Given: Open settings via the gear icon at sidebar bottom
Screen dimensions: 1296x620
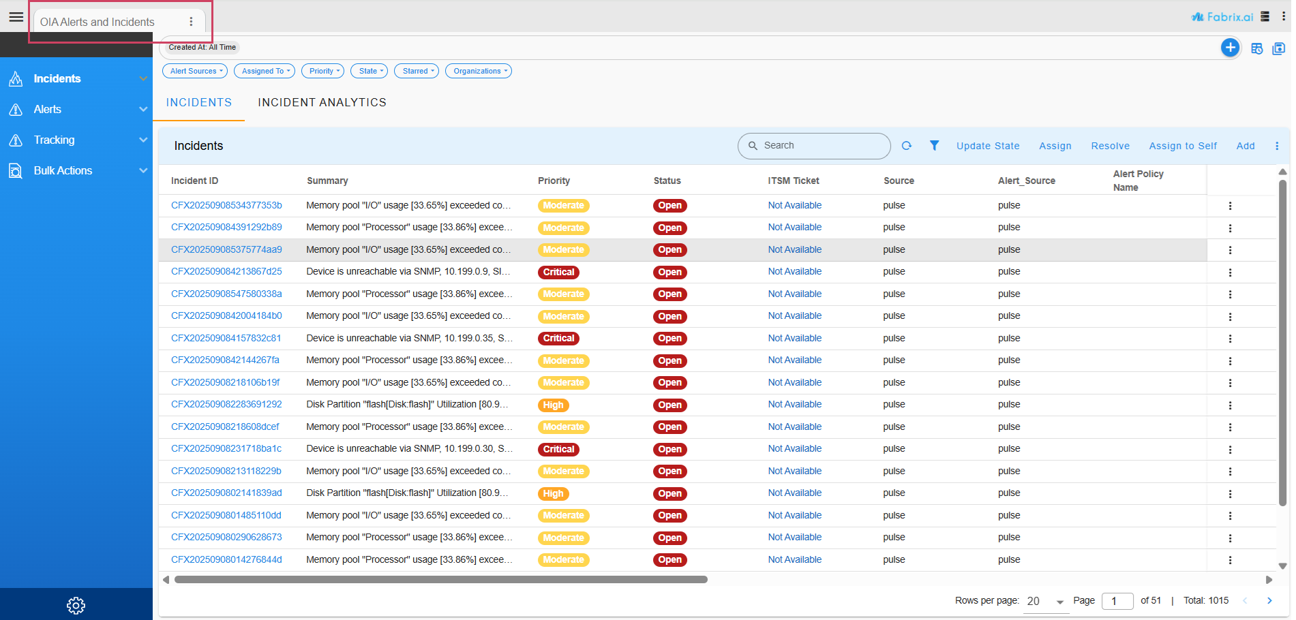Looking at the screenshot, I should 76,605.
